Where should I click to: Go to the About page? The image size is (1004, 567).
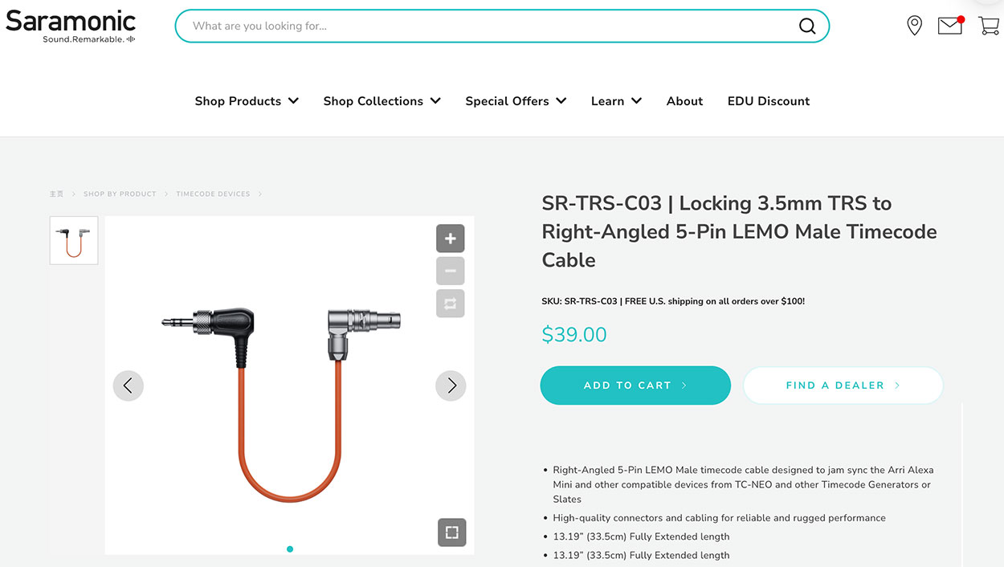(x=684, y=101)
